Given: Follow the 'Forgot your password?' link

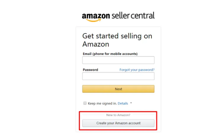Looking at the screenshot, I should point(137,69).
